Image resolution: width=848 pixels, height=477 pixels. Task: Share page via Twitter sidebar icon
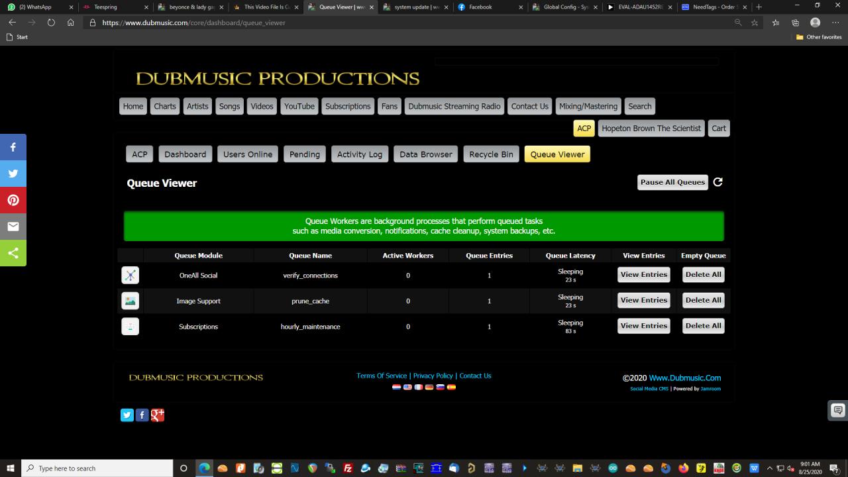point(13,174)
